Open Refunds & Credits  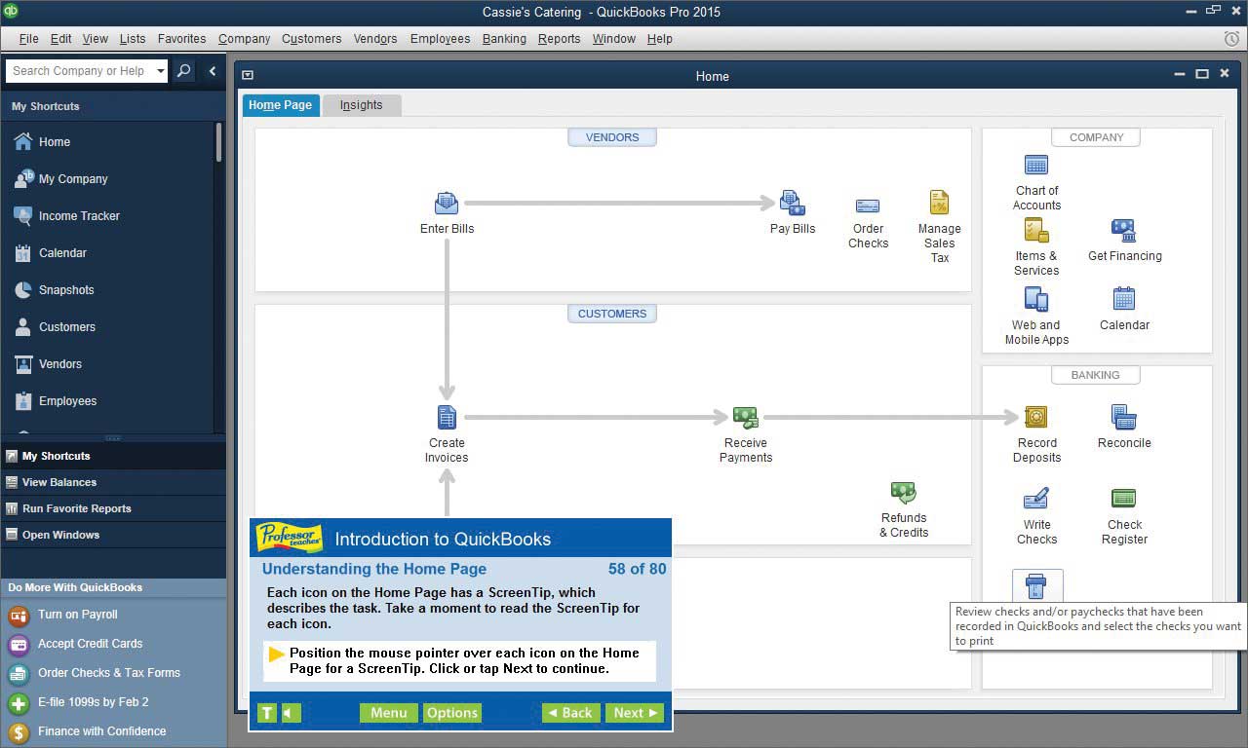click(903, 493)
